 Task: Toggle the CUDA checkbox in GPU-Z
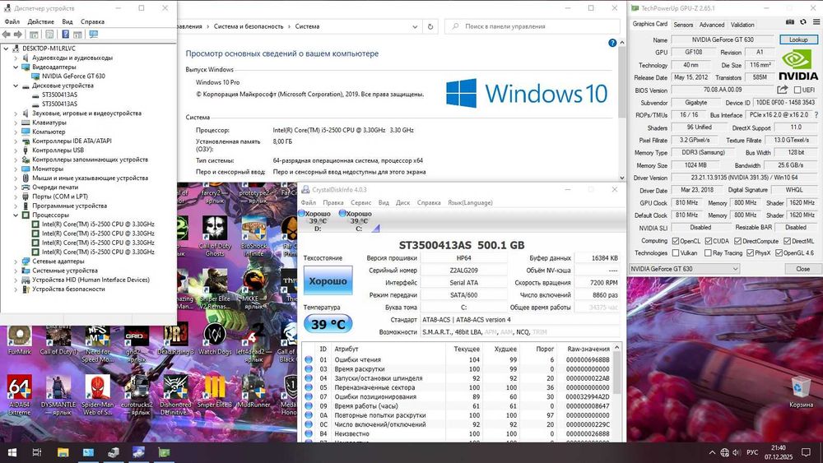[708, 241]
